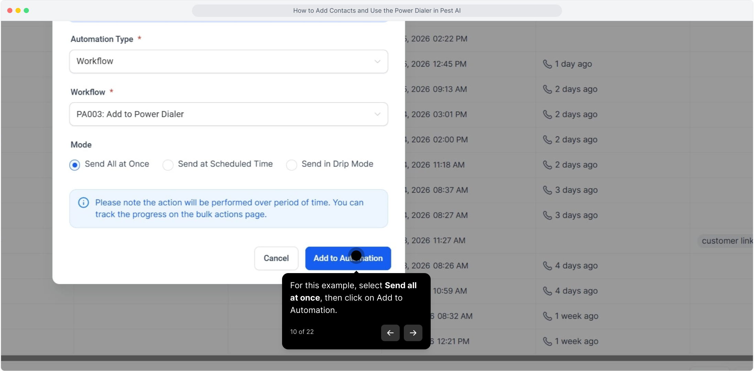This screenshot has height=371, width=754.
Task: Open the Automation Type dropdown showing Workflow
Action: point(228,61)
